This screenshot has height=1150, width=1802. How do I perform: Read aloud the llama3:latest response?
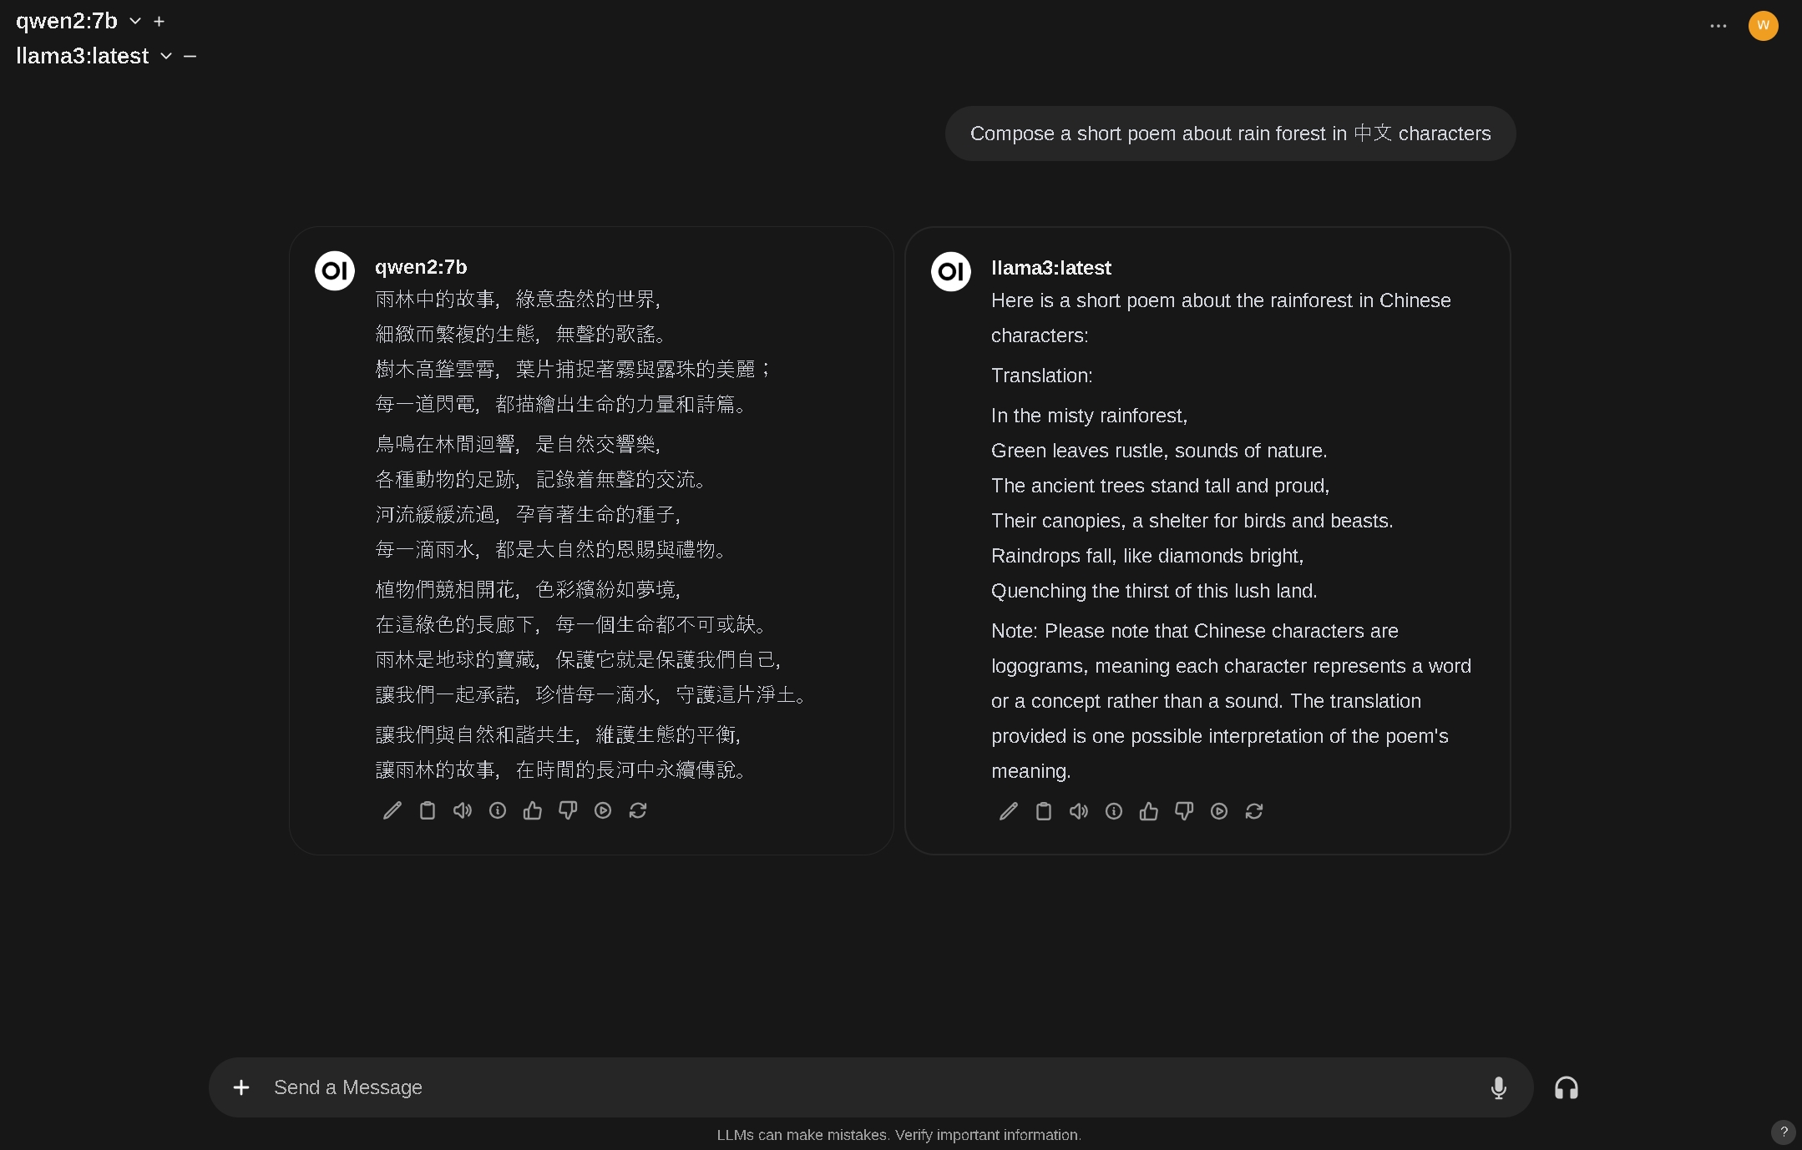pos(1078,811)
